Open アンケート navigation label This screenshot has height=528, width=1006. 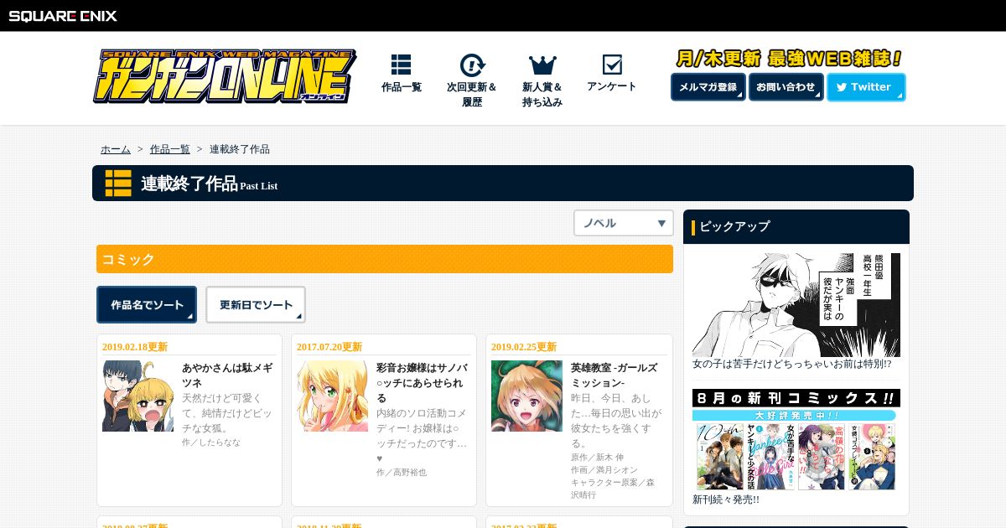(612, 86)
